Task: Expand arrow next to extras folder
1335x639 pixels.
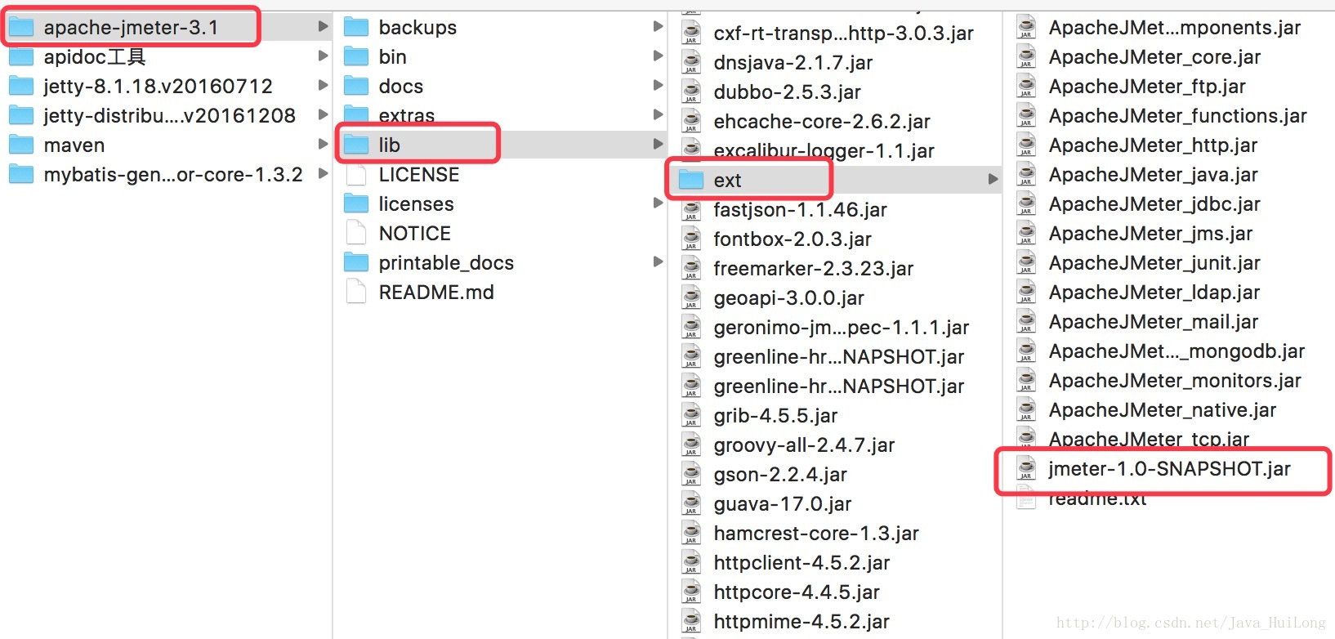Action: (x=658, y=115)
